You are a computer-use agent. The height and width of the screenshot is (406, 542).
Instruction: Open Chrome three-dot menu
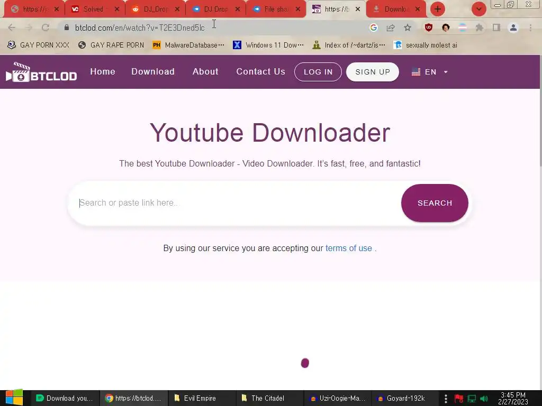(x=530, y=27)
